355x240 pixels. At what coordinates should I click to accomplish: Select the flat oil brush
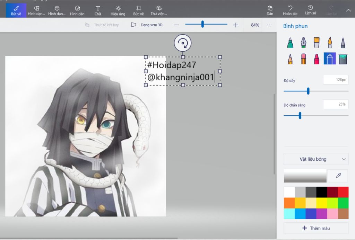coord(317,42)
